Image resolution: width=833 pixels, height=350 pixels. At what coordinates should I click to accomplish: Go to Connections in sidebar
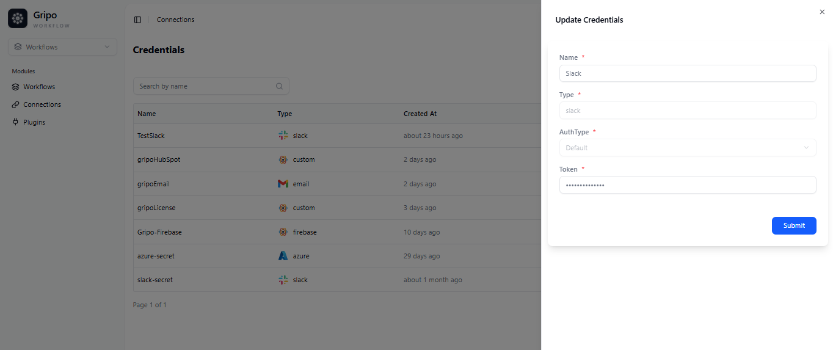pos(42,104)
